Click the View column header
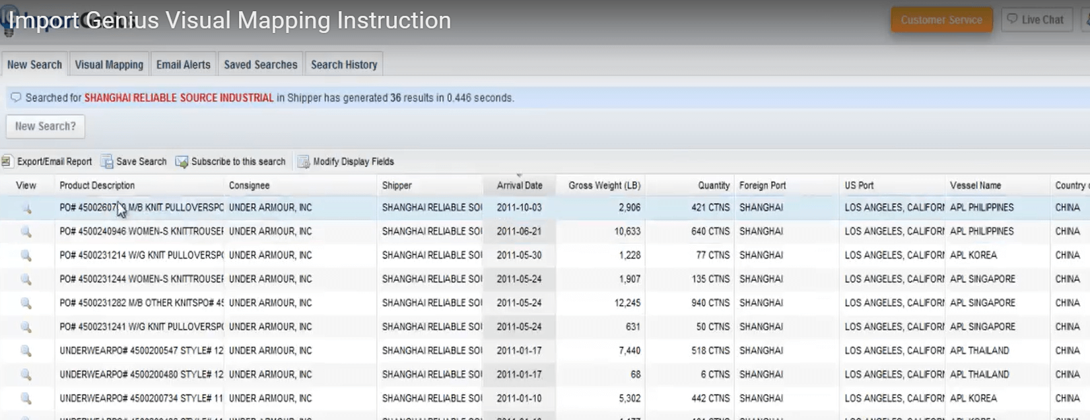The width and height of the screenshot is (1090, 420). (26, 185)
